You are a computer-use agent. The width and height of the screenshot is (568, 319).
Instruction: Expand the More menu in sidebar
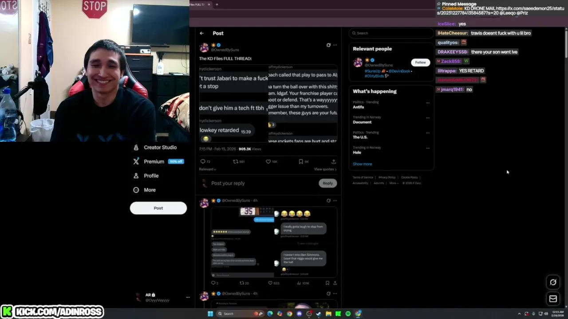(144, 190)
